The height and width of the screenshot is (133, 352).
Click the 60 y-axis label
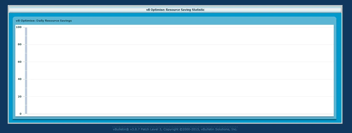pos(19,62)
